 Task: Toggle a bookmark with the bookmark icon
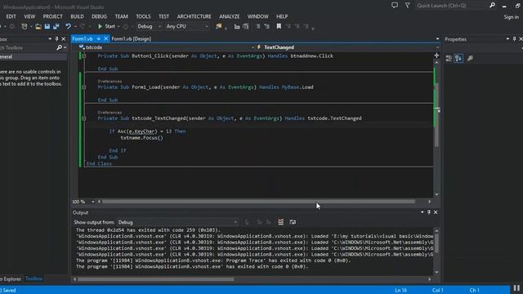(x=279, y=26)
